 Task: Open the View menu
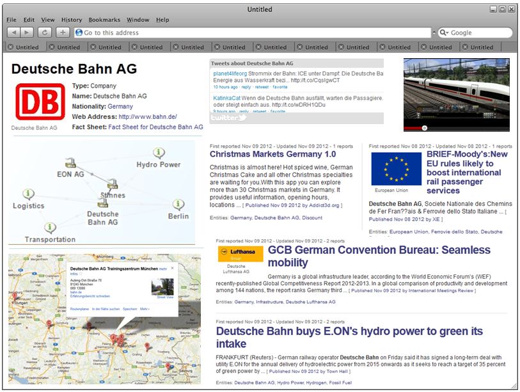coord(48,20)
